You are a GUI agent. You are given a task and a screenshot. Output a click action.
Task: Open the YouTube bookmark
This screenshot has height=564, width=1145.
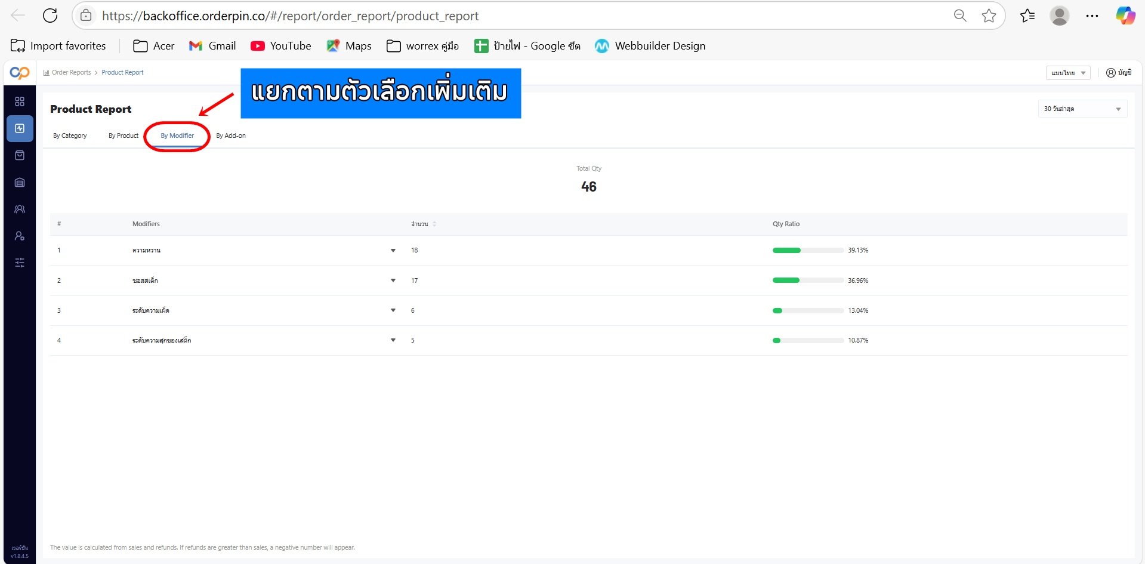click(x=281, y=46)
